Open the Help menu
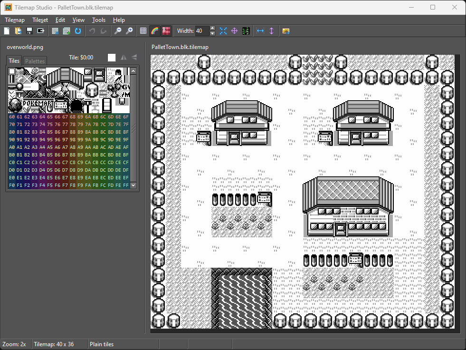 point(119,20)
